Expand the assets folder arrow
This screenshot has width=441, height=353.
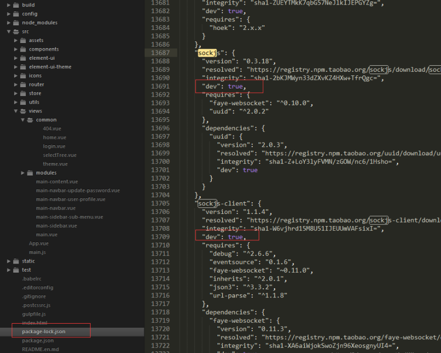16,40
